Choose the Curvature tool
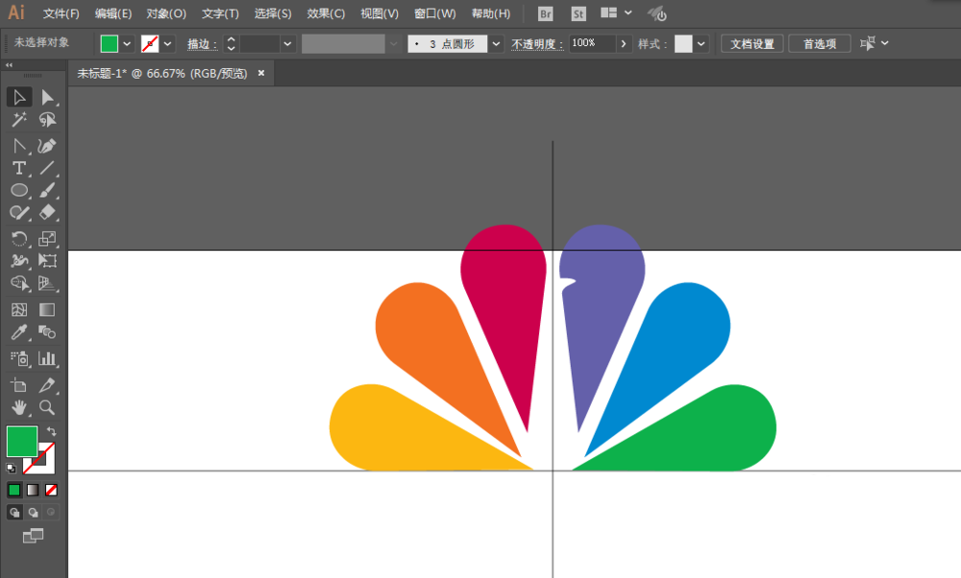This screenshot has height=578, width=961. pos(47,146)
